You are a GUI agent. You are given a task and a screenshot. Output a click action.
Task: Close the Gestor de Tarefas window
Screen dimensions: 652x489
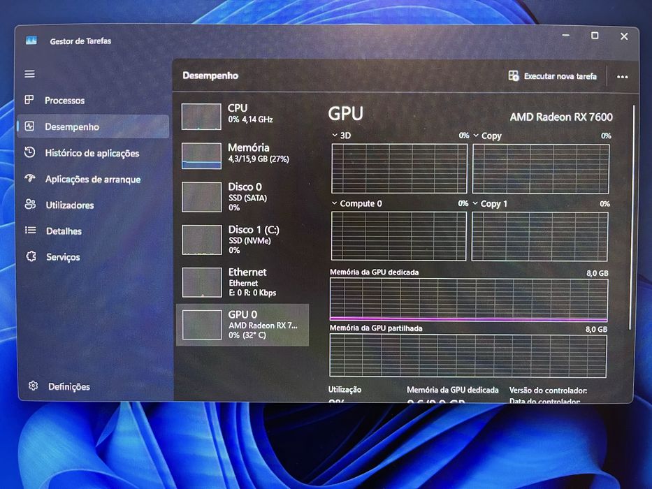(x=624, y=36)
